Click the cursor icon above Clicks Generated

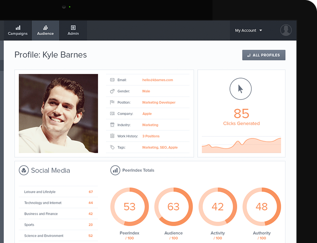241,89
